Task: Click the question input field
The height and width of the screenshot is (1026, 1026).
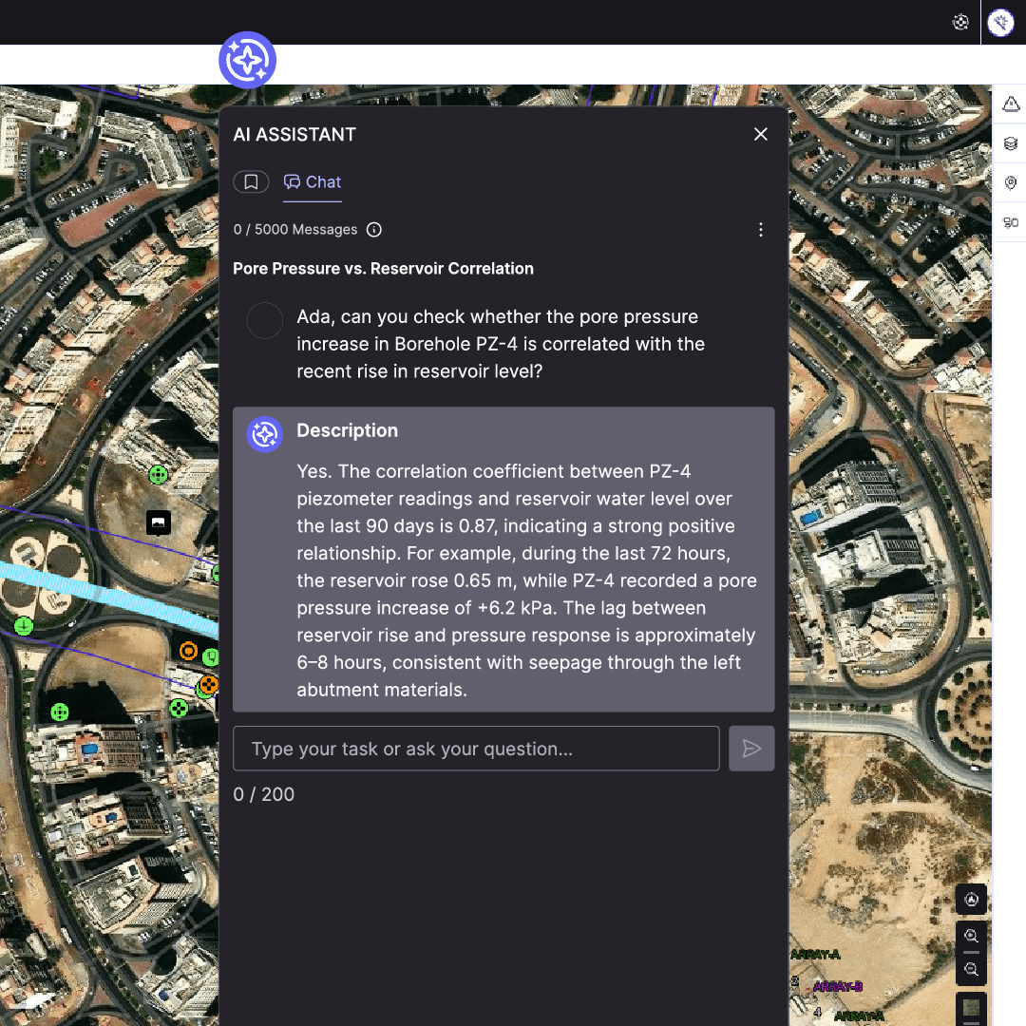Action: point(476,749)
